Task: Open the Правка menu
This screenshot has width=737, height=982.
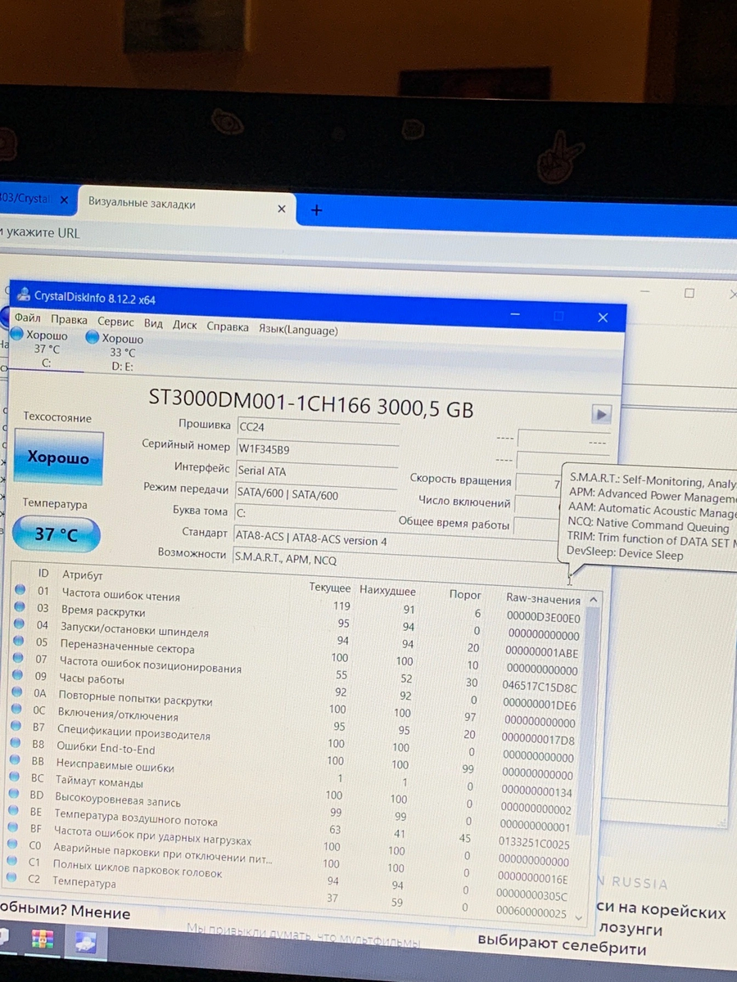Action: click(x=69, y=320)
